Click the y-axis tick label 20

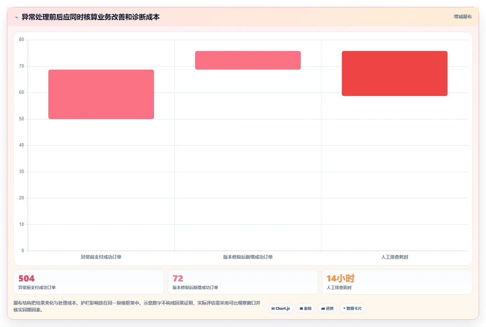tap(21, 198)
